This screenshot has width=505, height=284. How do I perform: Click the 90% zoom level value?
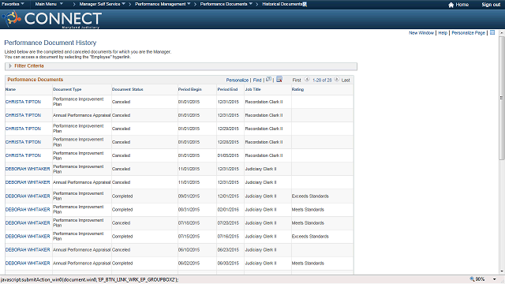pyautogui.click(x=481, y=279)
